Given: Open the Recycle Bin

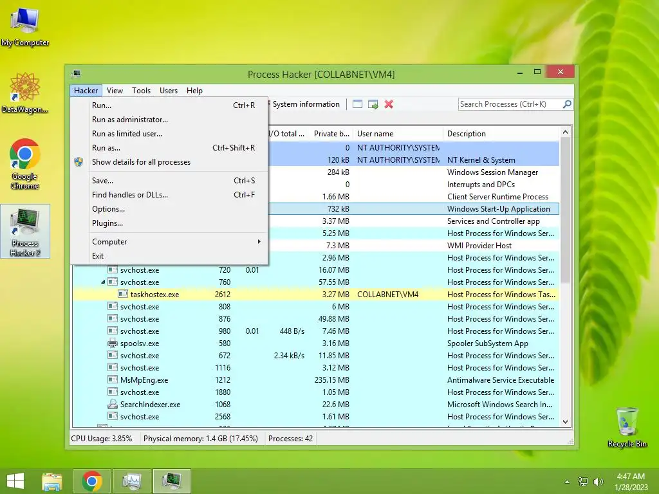Looking at the screenshot, I should pos(627,427).
